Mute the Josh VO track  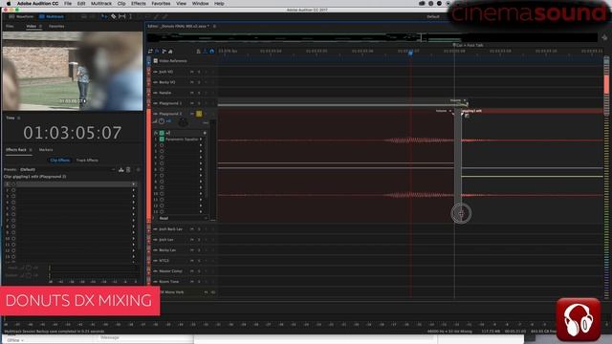[x=191, y=72]
